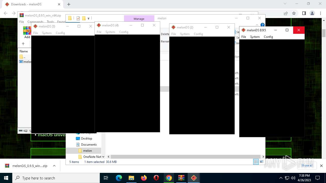Click the Explorer horizontal scrollbar track
The width and height of the screenshot is (326, 183).
point(186,157)
